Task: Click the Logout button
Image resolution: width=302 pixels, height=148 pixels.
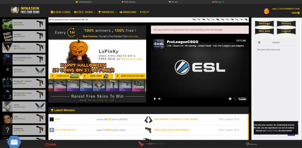Action: tap(286, 31)
